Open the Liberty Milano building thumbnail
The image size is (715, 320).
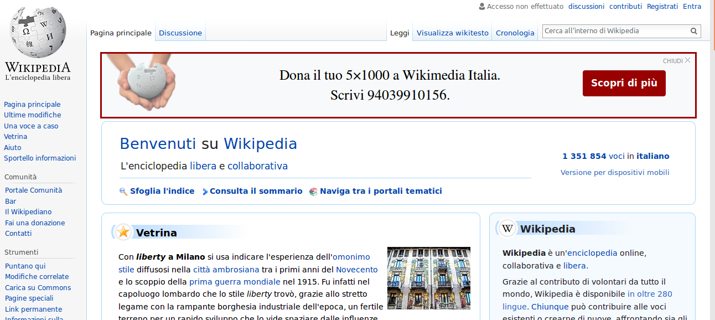click(428, 278)
